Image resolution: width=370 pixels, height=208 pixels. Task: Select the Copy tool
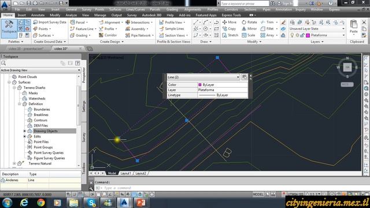229,29
